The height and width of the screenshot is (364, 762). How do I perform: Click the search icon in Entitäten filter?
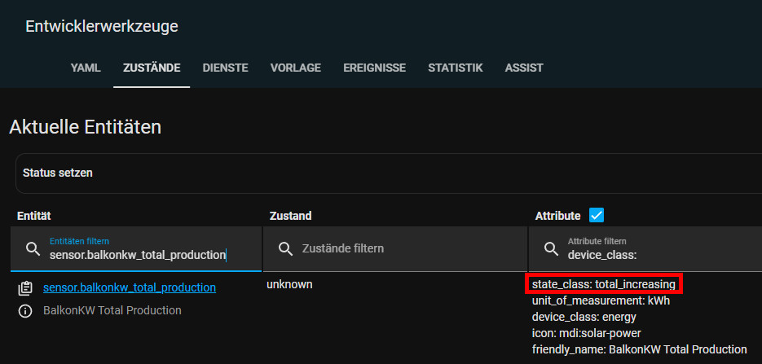pos(33,248)
